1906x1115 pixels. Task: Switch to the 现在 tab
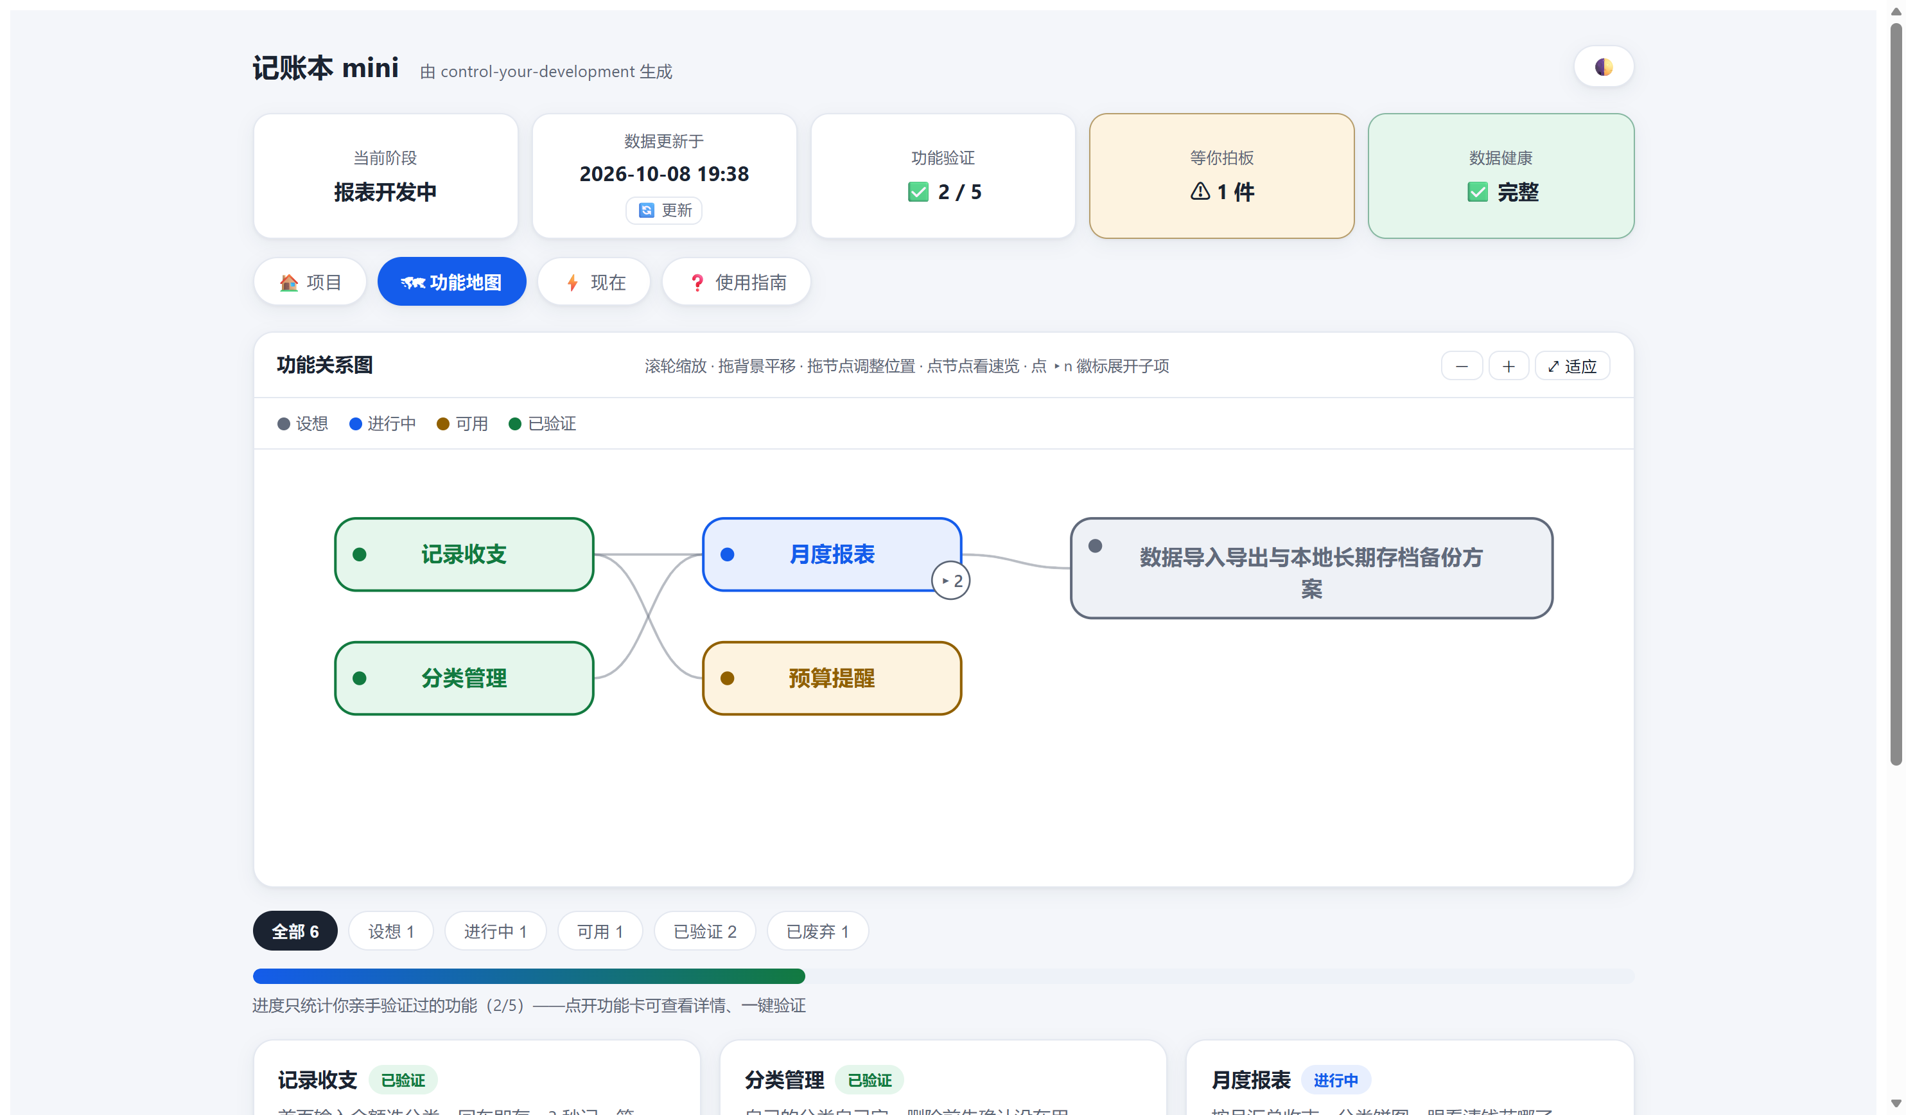tap(595, 282)
